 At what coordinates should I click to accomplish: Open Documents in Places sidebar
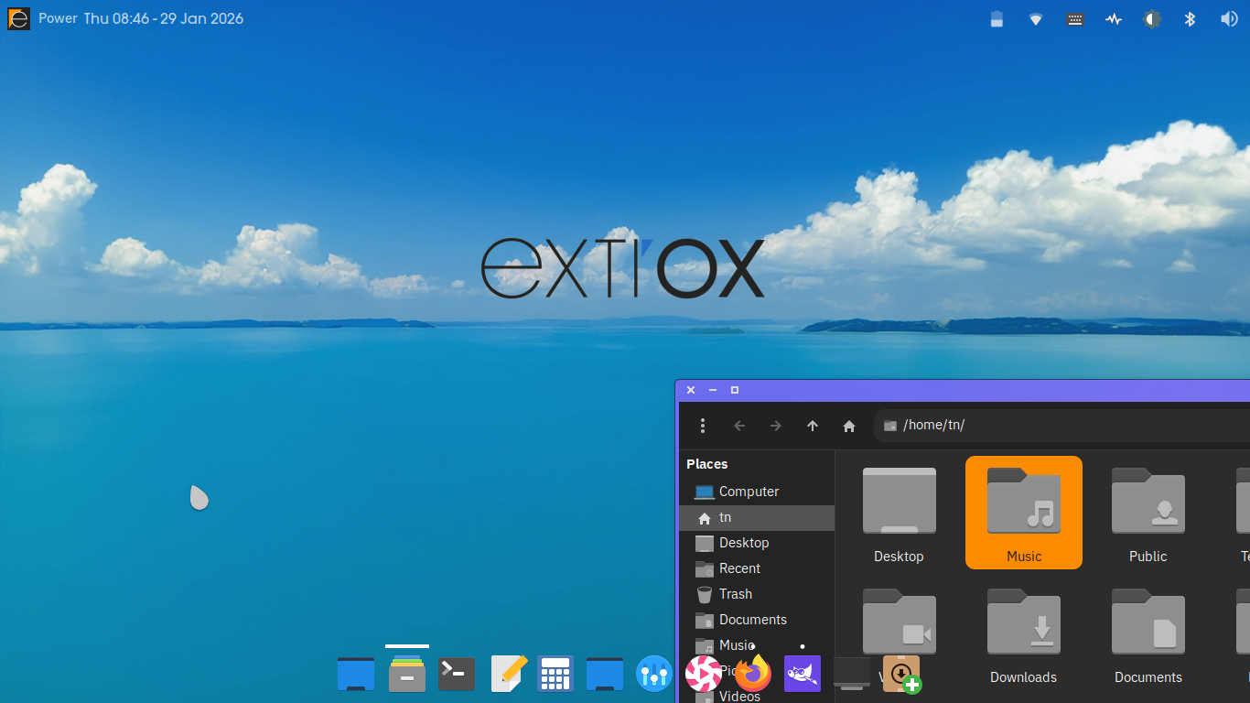757,620
